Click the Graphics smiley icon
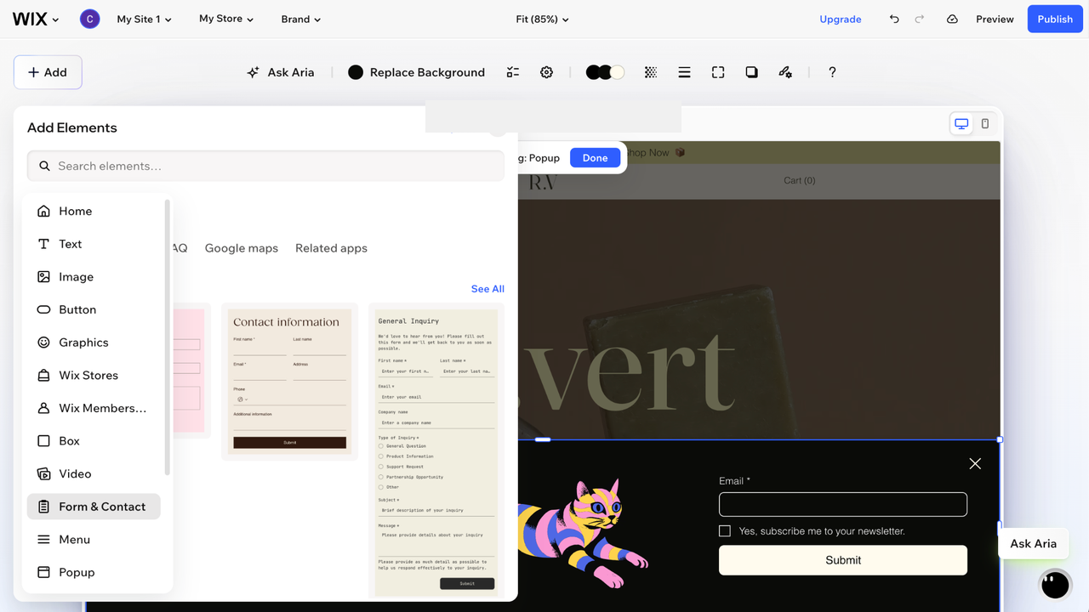The width and height of the screenshot is (1089, 612). (x=43, y=343)
